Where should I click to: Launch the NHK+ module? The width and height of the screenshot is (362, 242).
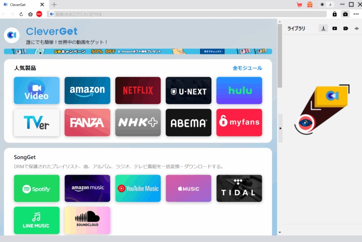[138, 122]
